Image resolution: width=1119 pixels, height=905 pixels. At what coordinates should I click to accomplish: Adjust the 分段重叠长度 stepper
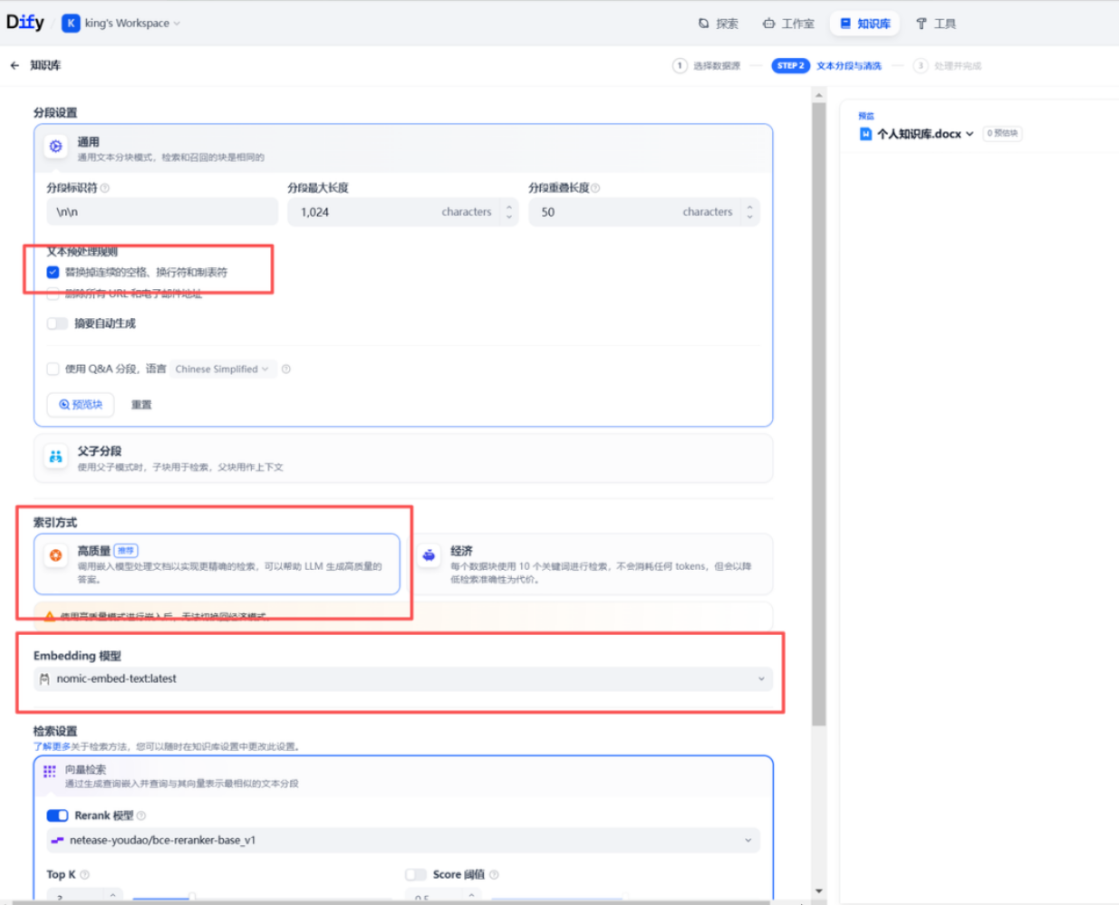(750, 212)
